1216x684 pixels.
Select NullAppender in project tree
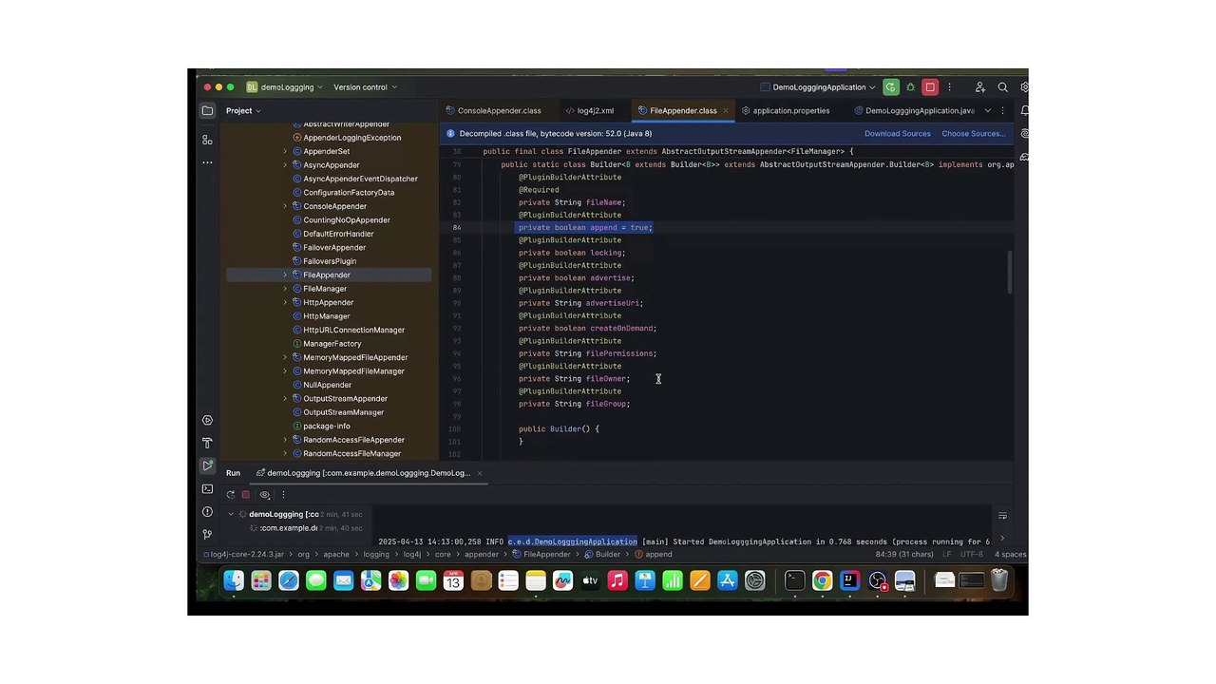tap(327, 385)
